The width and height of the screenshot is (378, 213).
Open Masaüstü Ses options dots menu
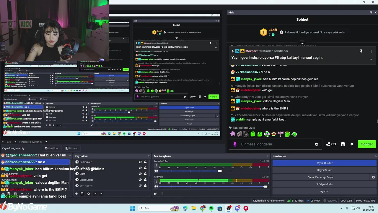click(x=156, y=166)
